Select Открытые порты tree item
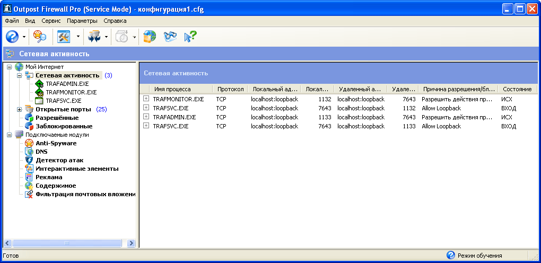The width and height of the screenshot is (541, 263). (x=63, y=109)
